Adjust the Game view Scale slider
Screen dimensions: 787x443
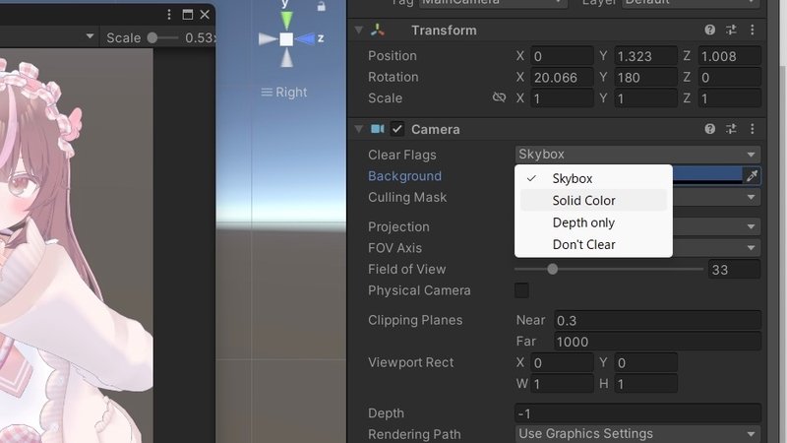click(162, 37)
